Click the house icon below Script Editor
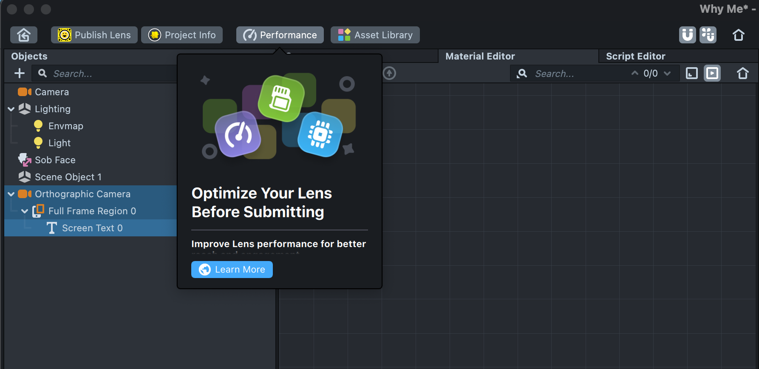759x369 pixels. 742,74
